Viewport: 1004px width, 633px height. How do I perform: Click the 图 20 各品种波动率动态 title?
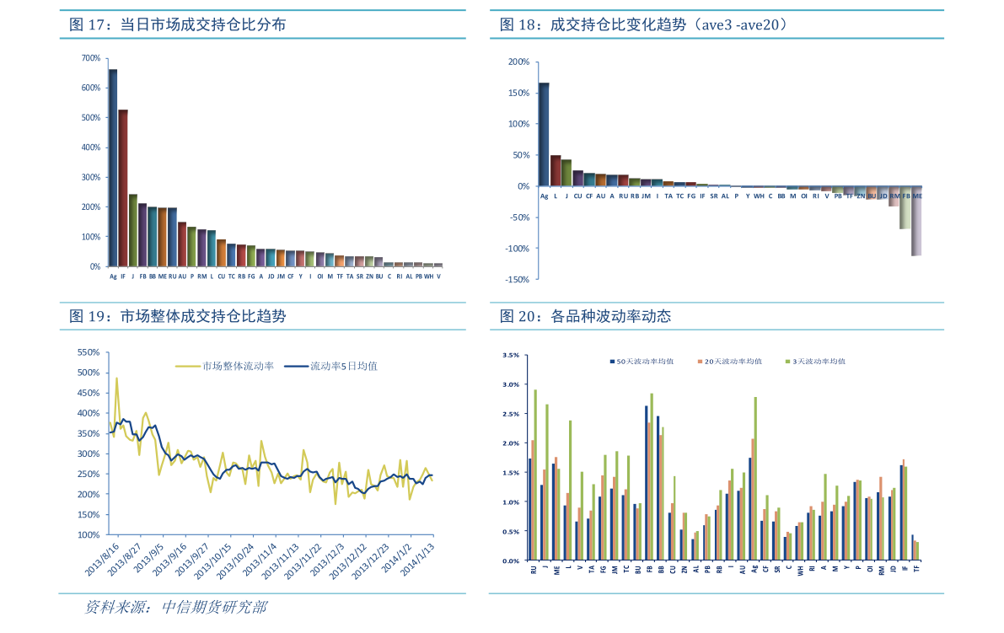coord(585,316)
